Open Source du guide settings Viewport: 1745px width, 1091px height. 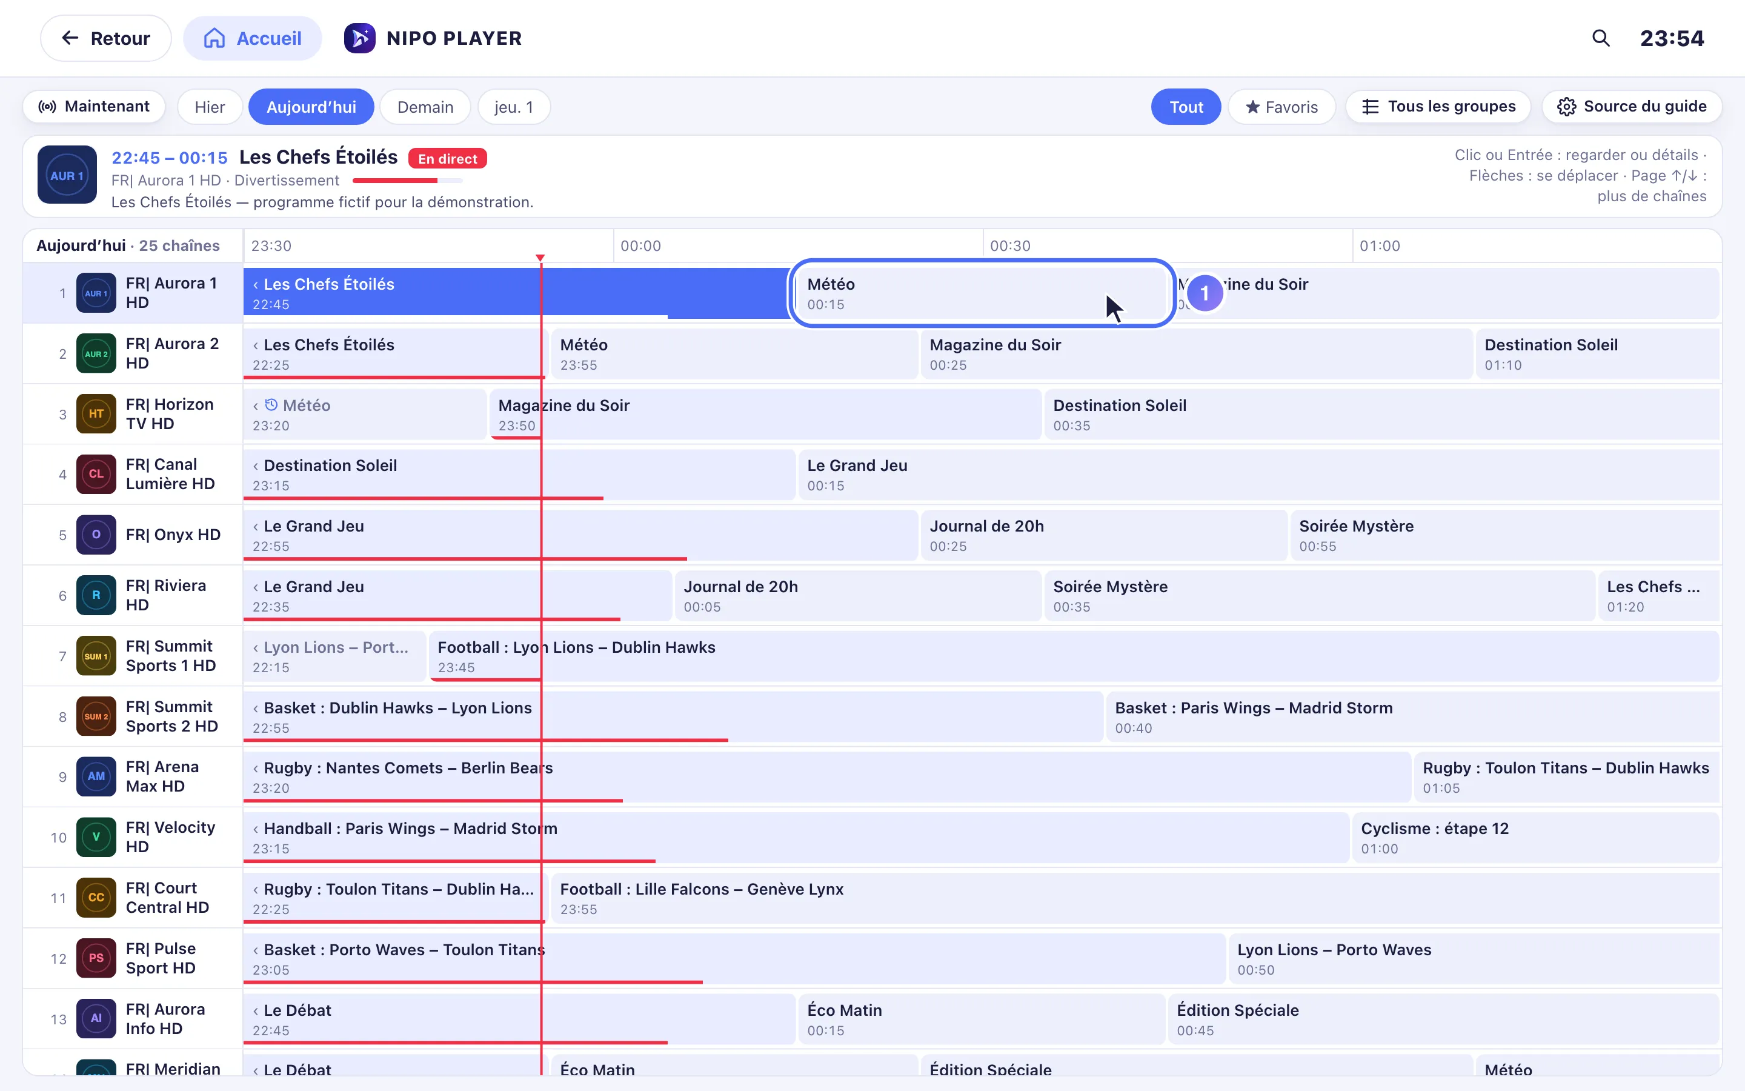click(x=1632, y=107)
